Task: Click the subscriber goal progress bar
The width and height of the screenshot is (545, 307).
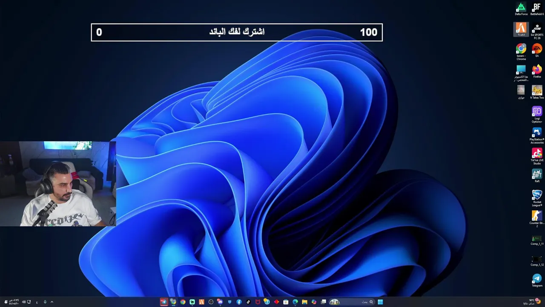Action: point(237,32)
